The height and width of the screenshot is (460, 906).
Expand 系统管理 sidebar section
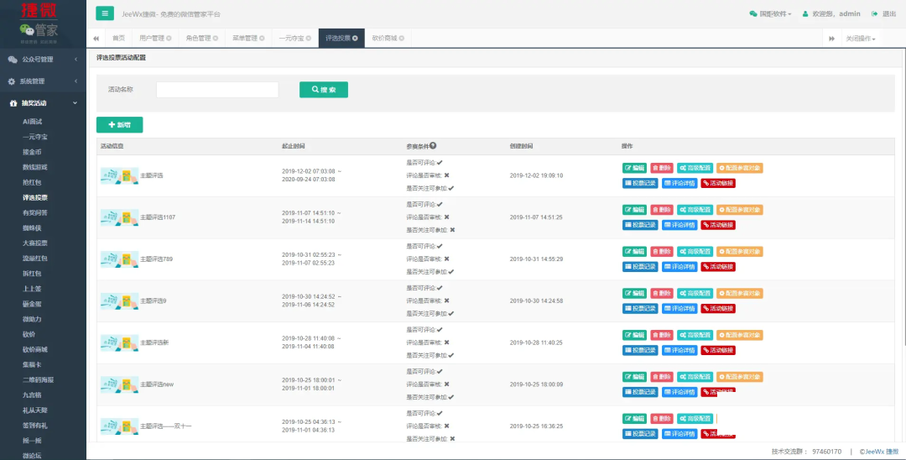[x=42, y=81]
